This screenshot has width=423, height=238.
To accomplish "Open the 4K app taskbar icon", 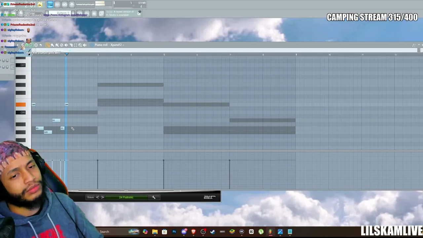I will click(242, 232).
